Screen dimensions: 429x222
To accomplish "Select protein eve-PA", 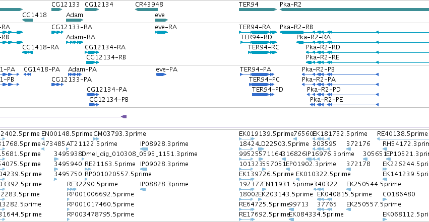I will pos(161,75).
